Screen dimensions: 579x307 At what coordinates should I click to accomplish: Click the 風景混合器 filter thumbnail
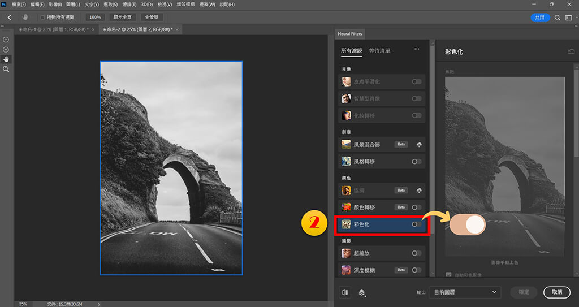coord(346,144)
